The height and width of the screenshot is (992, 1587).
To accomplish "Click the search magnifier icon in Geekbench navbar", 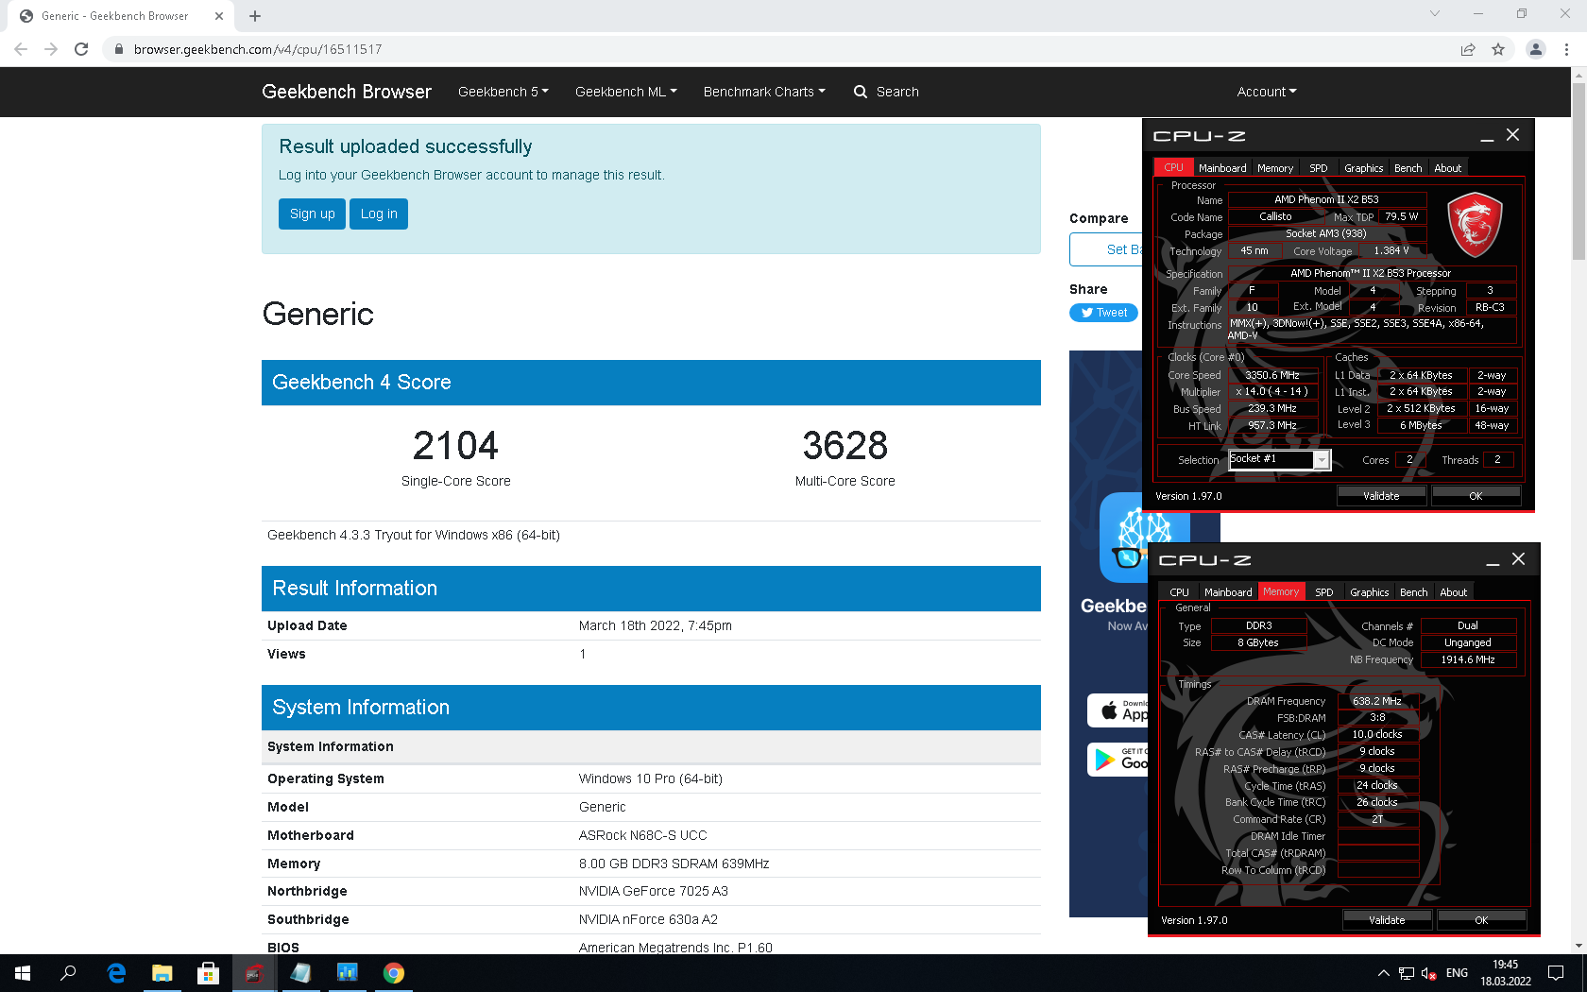I will [861, 92].
